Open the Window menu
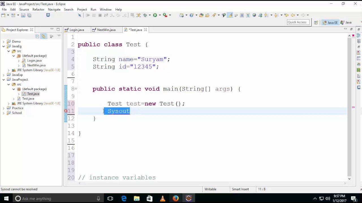This screenshot has height=203, width=362. pyautogui.click(x=105, y=9)
